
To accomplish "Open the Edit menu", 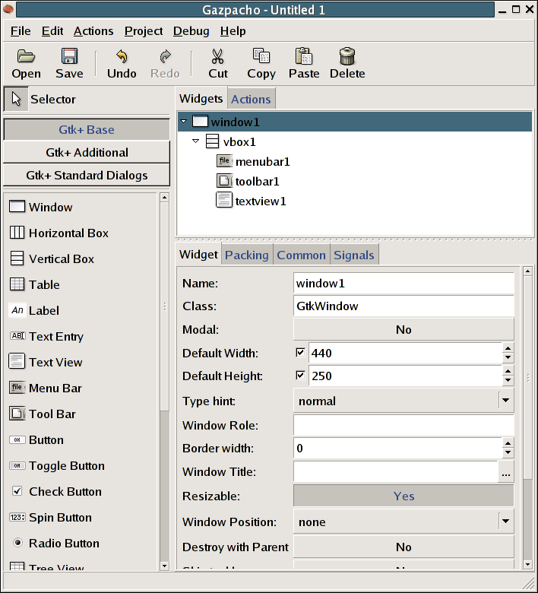I will (52, 31).
